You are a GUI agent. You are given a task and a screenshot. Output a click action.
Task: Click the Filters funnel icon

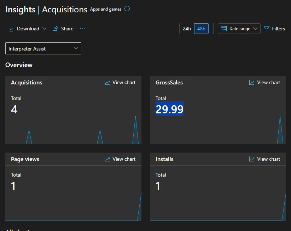[267, 29]
